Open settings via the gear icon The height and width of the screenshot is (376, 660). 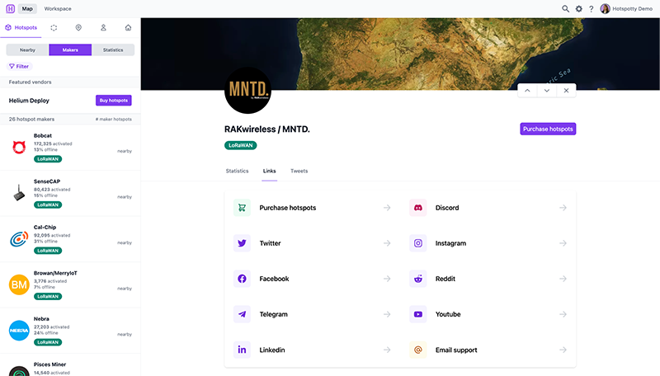click(x=578, y=8)
